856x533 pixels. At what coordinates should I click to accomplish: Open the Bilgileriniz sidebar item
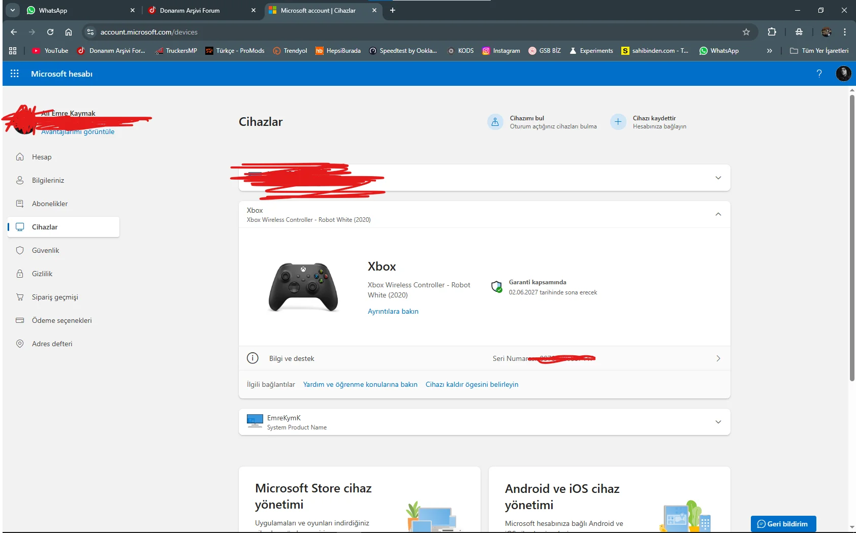64,180
